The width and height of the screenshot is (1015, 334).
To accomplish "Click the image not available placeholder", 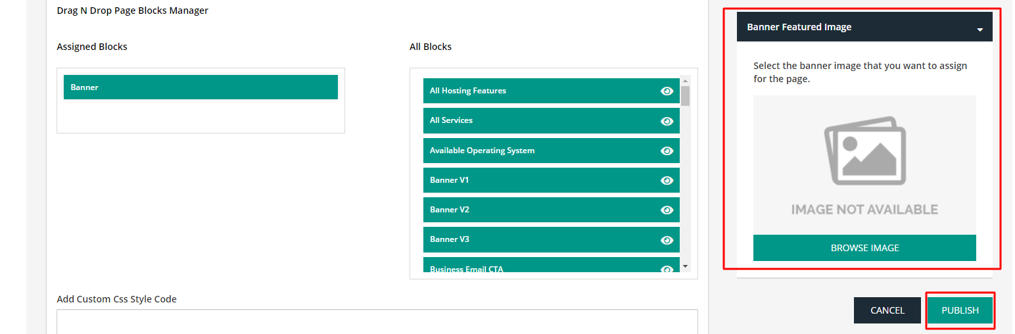I will pyautogui.click(x=864, y=165).
